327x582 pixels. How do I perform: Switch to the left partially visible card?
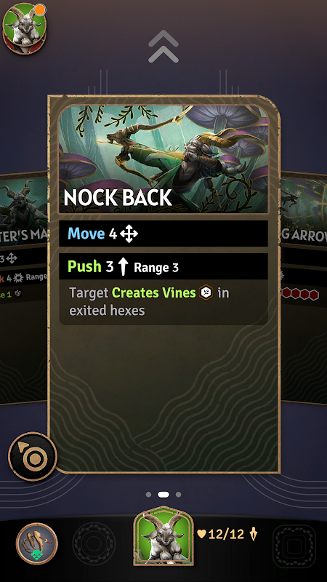click(24, 287)
